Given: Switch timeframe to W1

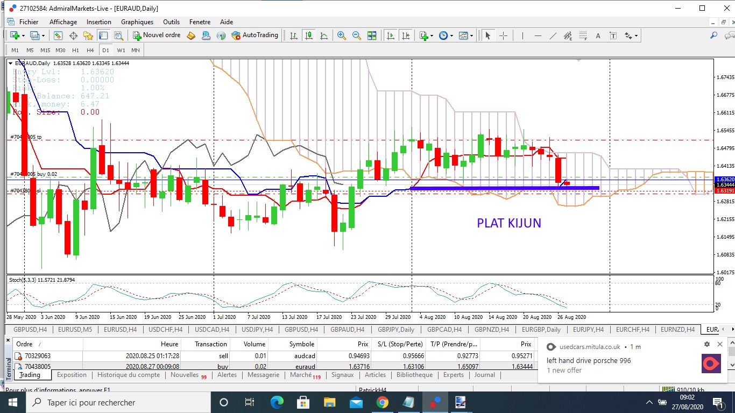Looking at the screenshot, I should pyautogui.click(x=121, y=50).
